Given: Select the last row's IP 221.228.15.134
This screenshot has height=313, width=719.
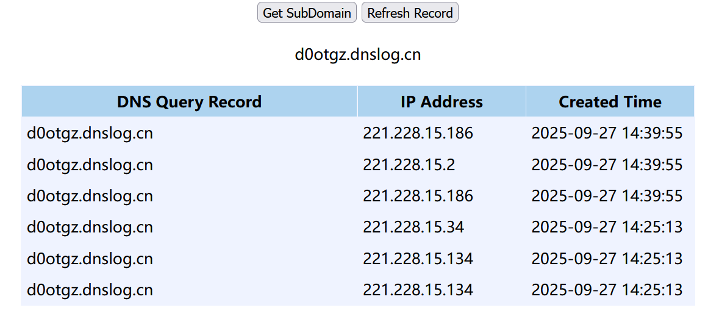Looking at the screenshot, I should [418, 290].
